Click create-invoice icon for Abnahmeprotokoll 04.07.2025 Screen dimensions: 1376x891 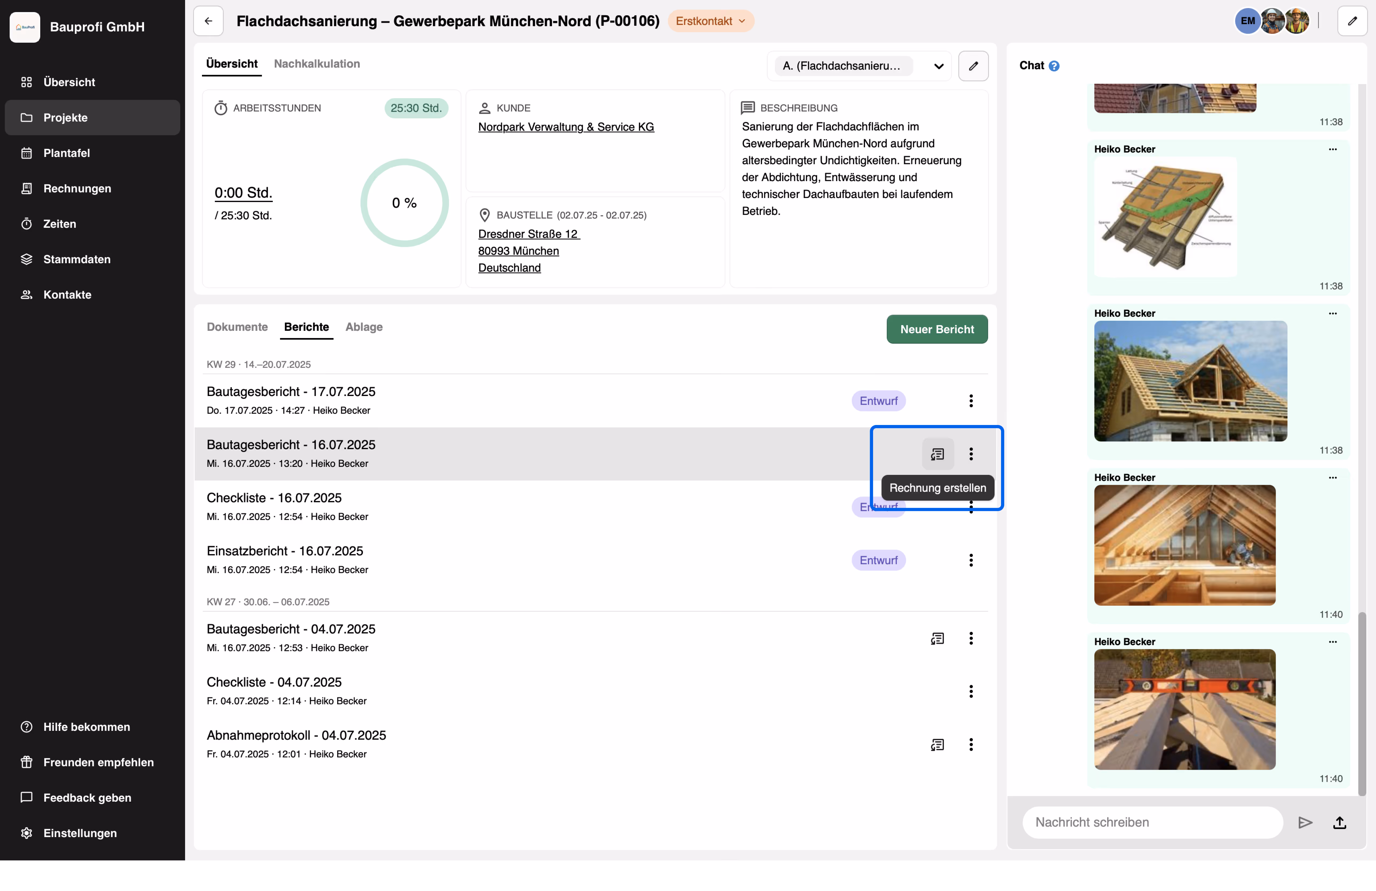click(937, 745)
